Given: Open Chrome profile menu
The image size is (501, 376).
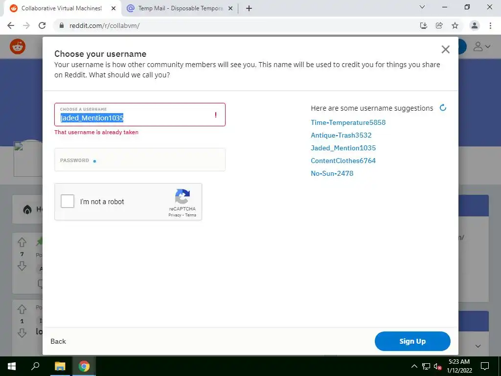Looking at the screenshot, I should coord(475,25).
